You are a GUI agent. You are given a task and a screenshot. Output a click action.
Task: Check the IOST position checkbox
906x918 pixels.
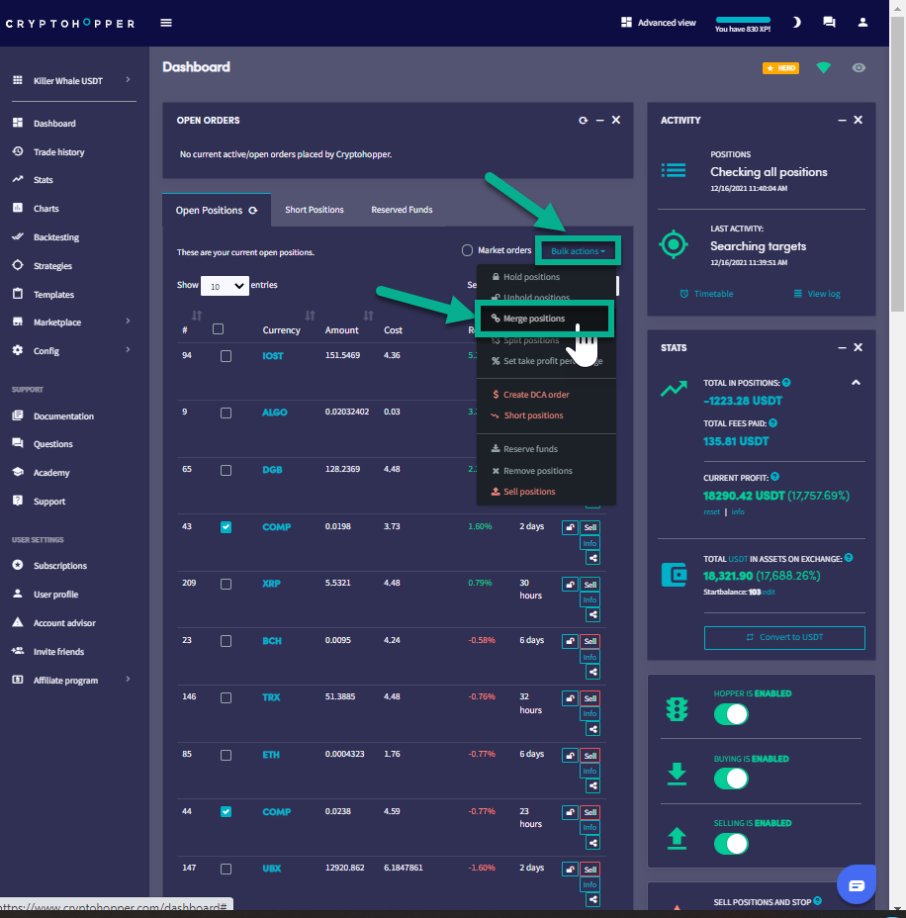pos(226,356)
